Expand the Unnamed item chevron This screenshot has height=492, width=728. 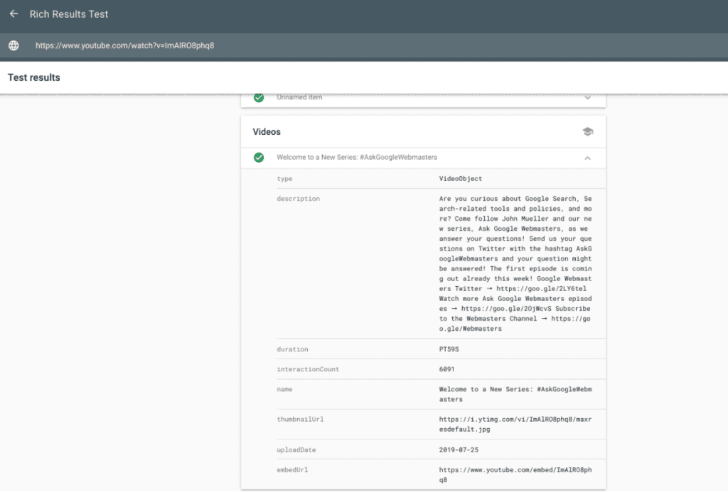[x=587, y=97]
